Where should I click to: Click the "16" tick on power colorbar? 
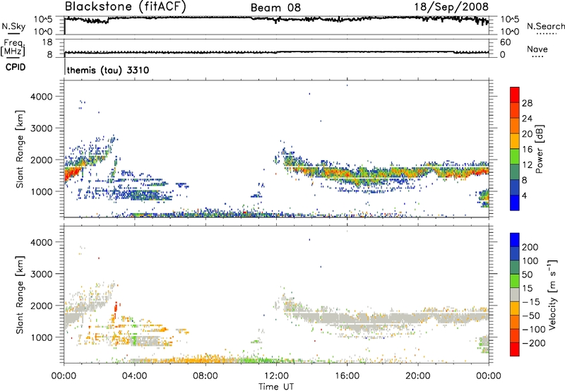click(x=527, y=150)
